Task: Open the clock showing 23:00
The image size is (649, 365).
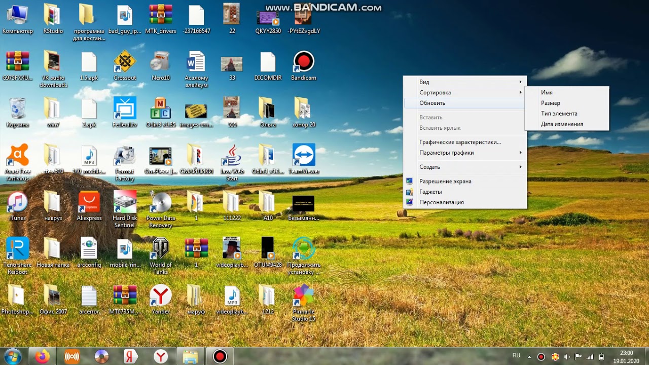Action: (x=626, y=356)
